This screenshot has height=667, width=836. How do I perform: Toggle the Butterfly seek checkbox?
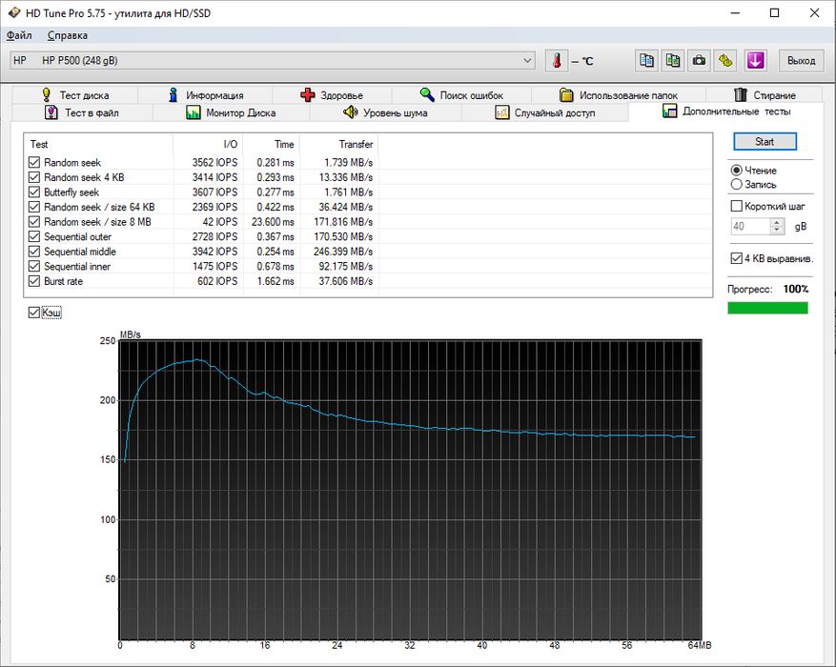click(34, 192)
